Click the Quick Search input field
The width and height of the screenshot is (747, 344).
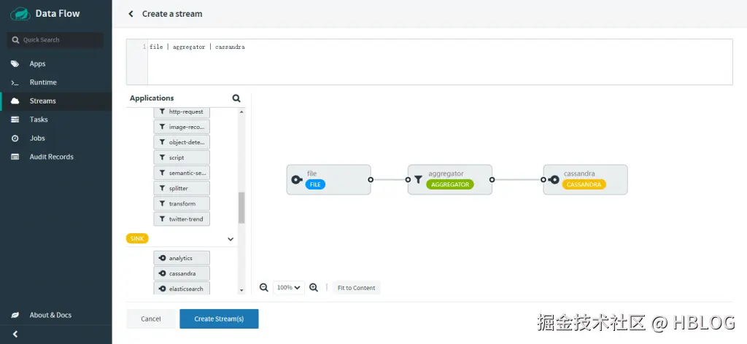[55, 40]
